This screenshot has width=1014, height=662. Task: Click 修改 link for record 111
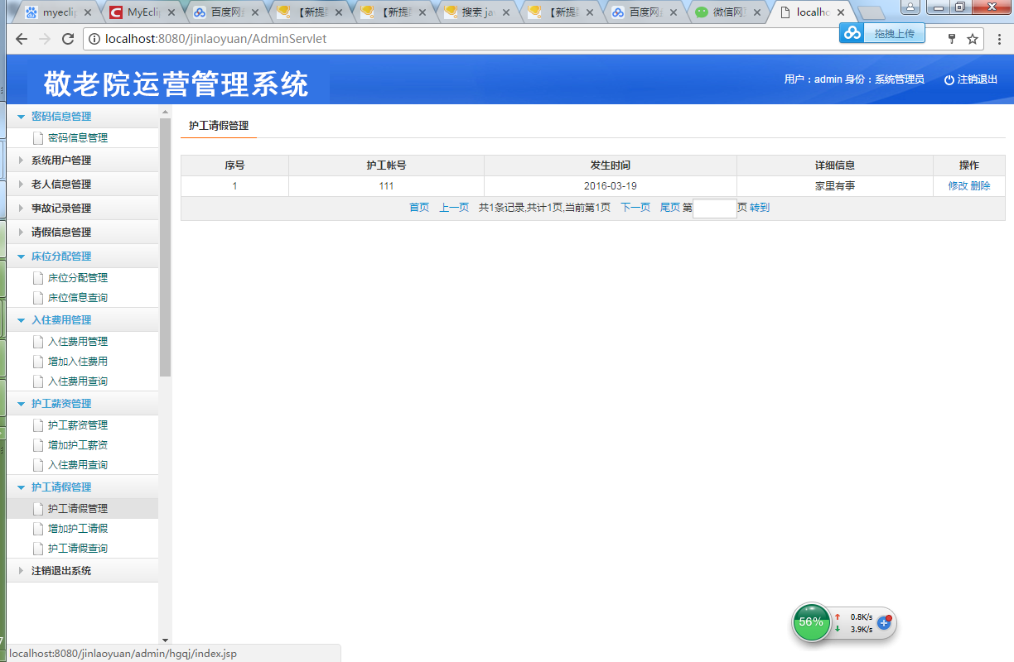point(958,186)
